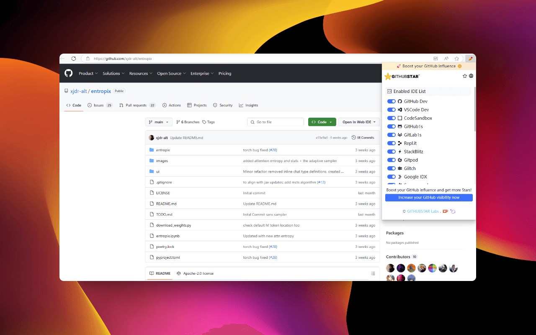Switch to the Pull requests tab
This screenshot has width=536, height=335.
tap(137, 105)
